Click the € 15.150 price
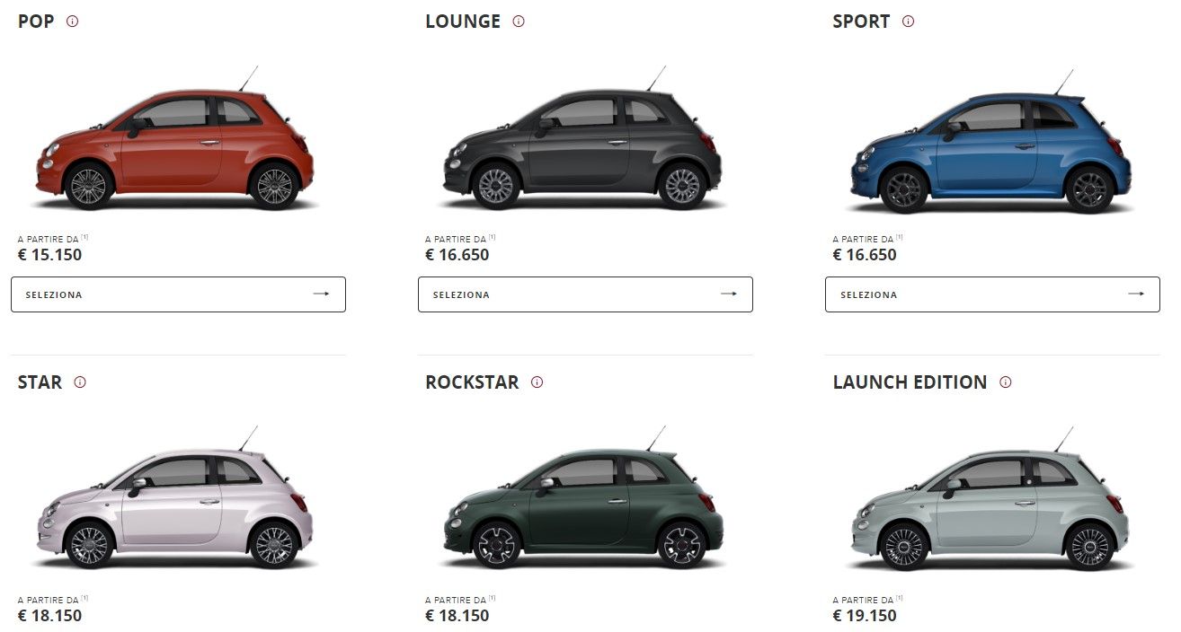This screenshot has width=1181, height=632. pyautogui.click(x=49, y=255)
